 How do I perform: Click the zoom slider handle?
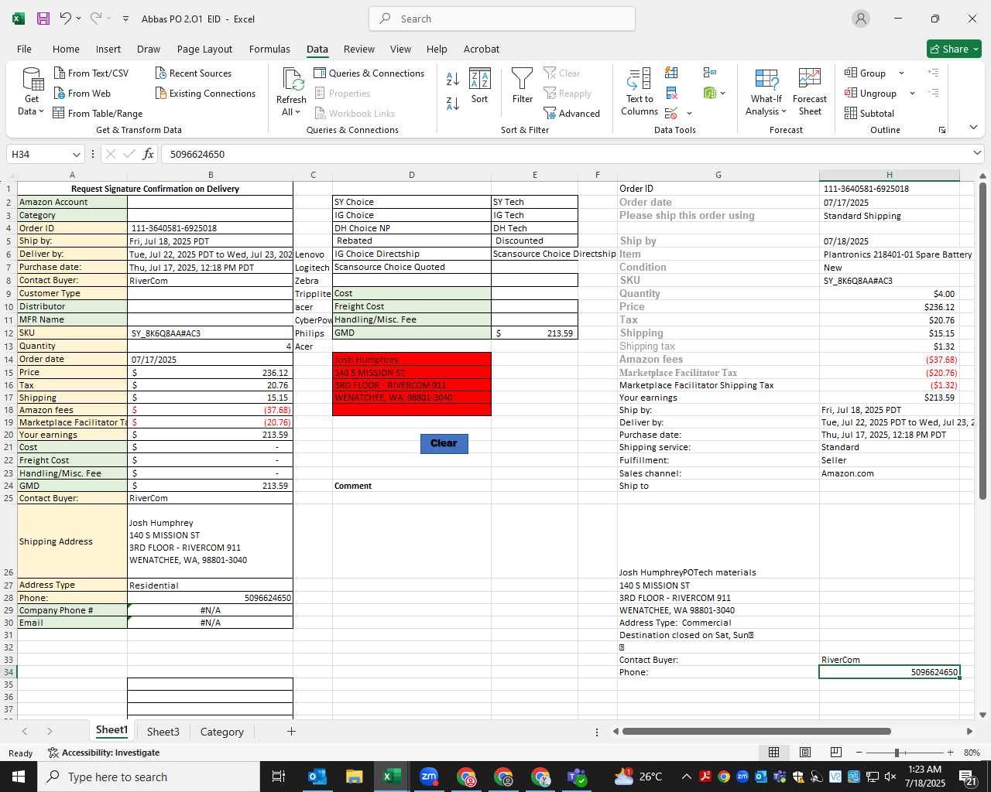(897, 753)
